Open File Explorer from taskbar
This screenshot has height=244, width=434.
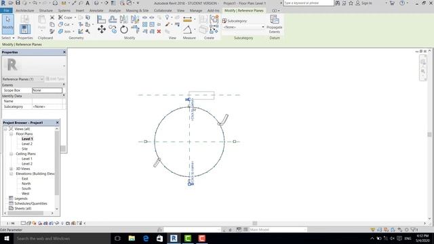coord(132,238)
